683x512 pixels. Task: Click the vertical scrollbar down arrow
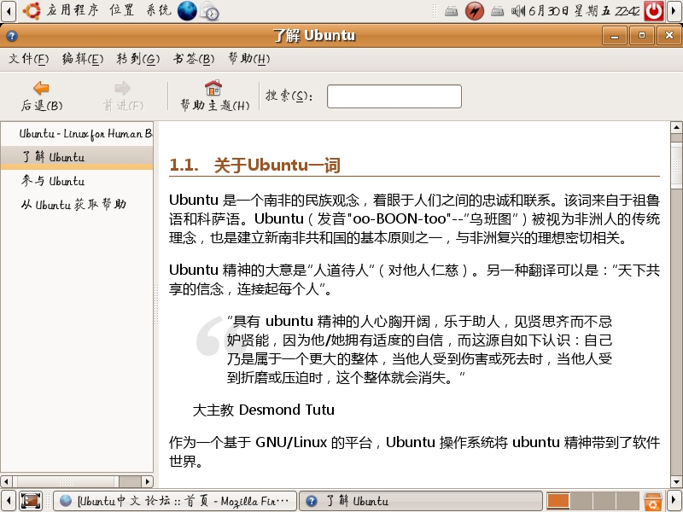(676, 482)
